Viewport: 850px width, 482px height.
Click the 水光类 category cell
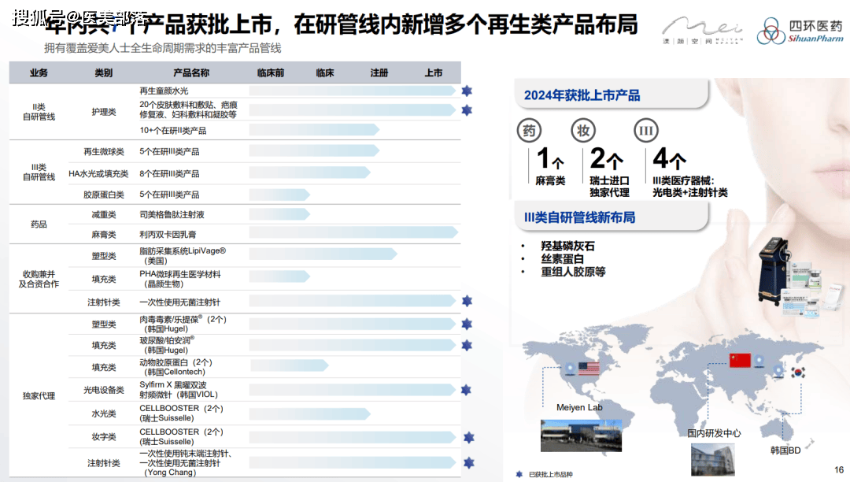click(104, 413)
